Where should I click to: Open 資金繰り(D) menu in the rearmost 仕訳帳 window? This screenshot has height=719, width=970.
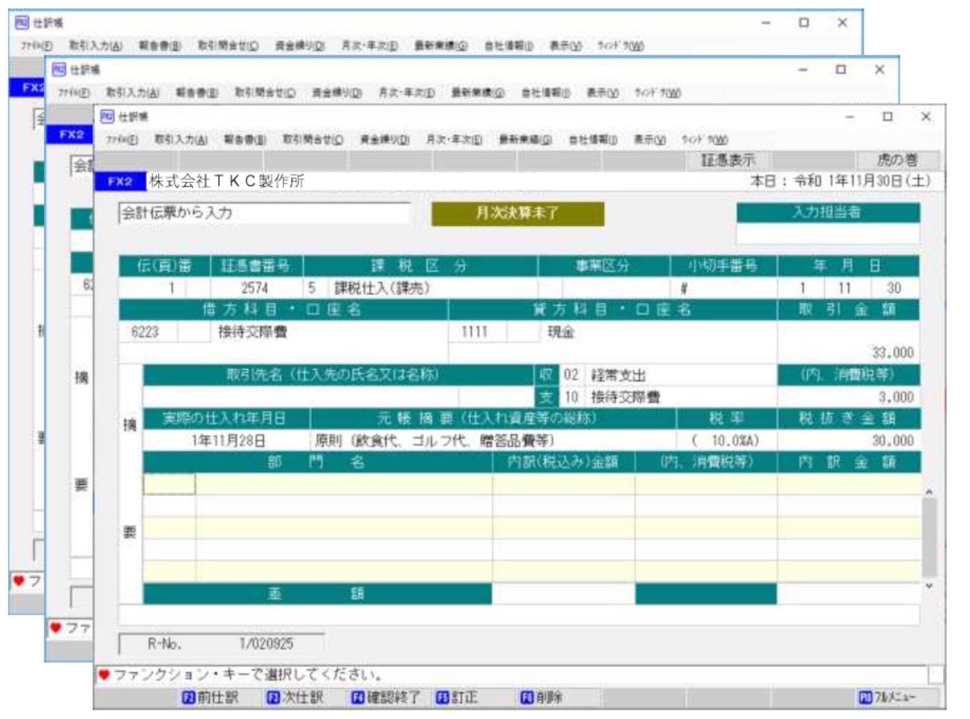(300, 46)
